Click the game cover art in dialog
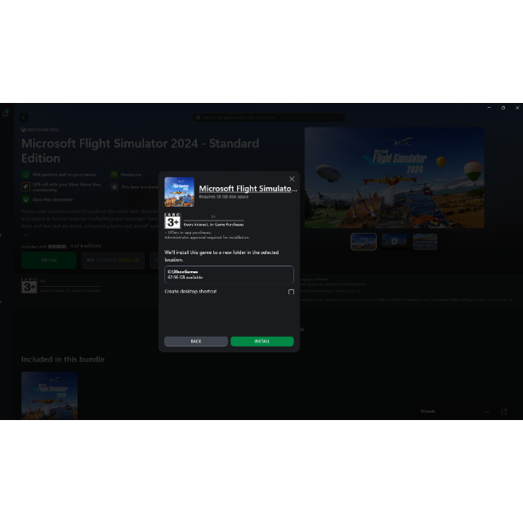Viewport: 523px width, 523px height. (179, 192)
